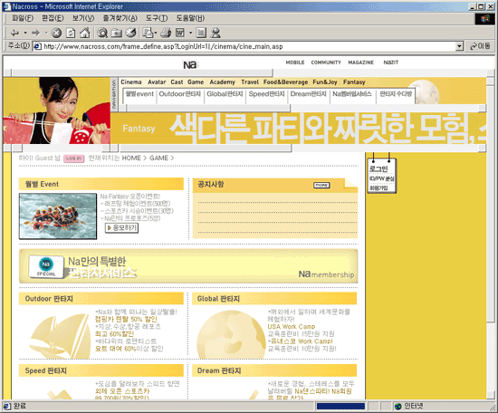Open the Search toolbar icon
Screen dimensions: 498x413
(x=102, y=33)
